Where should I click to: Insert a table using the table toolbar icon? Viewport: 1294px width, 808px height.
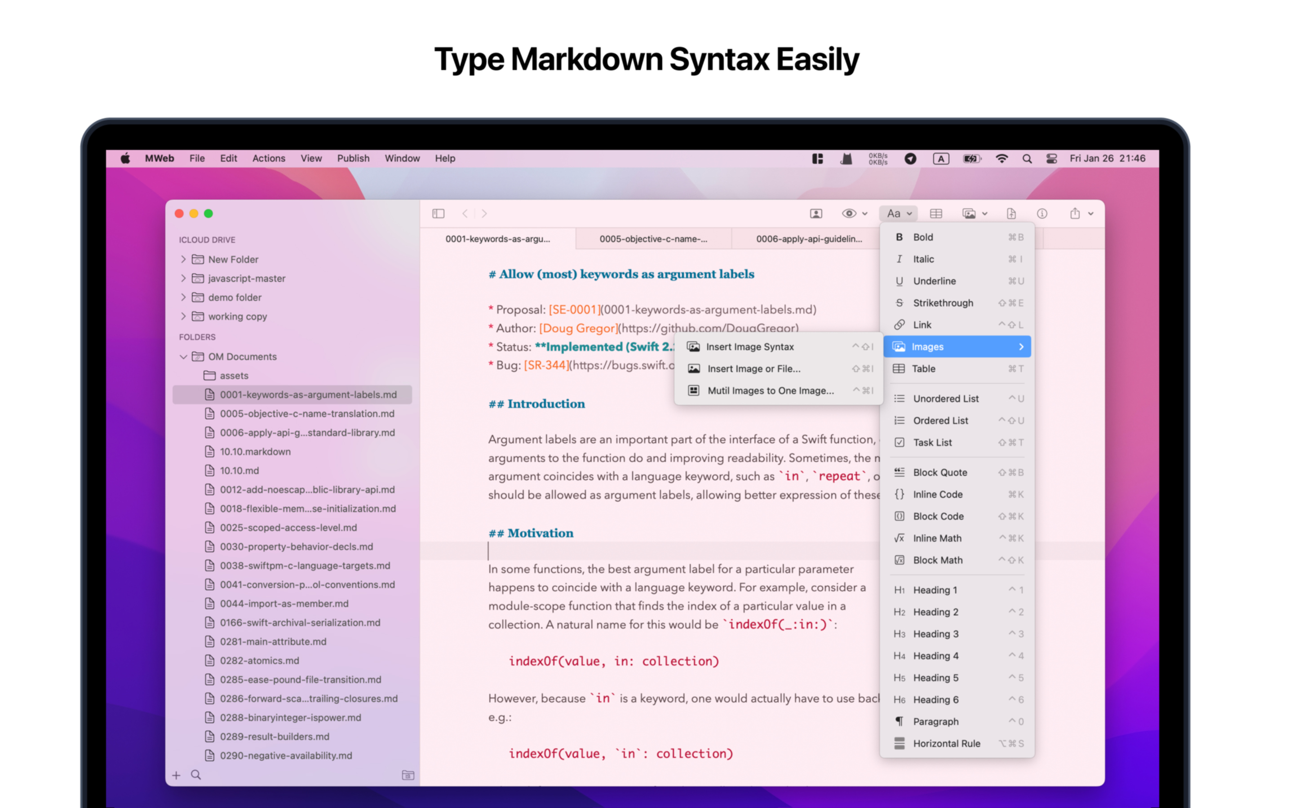coord(936,213)
